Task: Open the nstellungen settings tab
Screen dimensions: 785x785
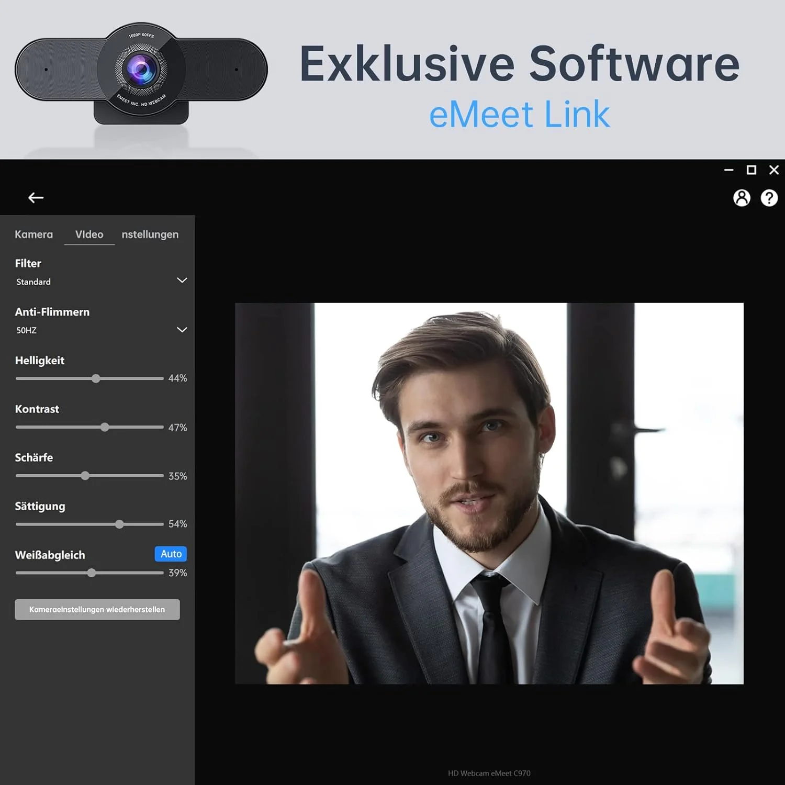Action: [150, 234]
